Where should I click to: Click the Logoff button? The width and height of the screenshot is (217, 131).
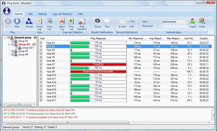click(x=193, y=22)
